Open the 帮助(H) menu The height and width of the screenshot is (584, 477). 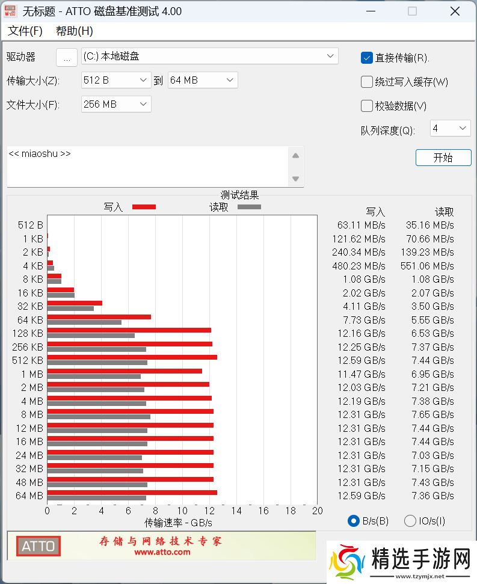tap(75, 31)
